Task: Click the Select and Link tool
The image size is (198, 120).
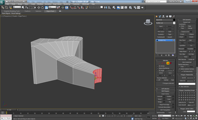Action: point(3,7)
